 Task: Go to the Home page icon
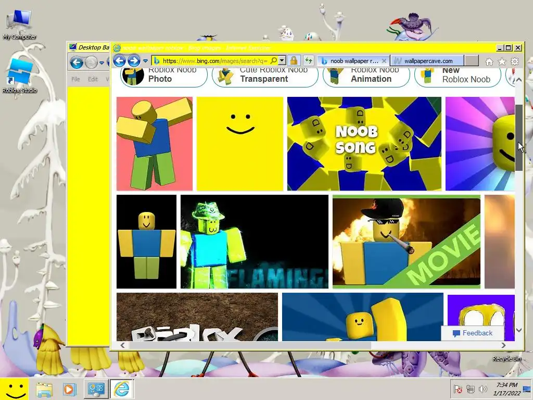click(x=489, y=61)
